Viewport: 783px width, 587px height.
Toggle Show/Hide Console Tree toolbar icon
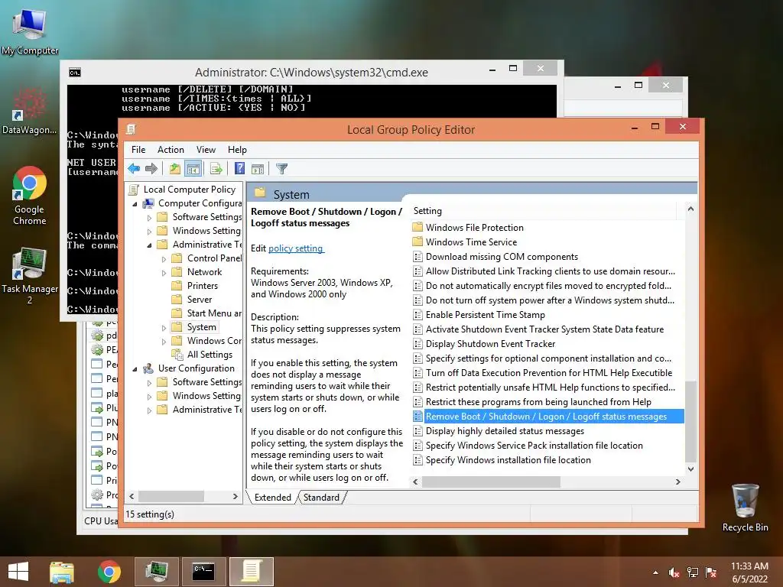[193, 169]
